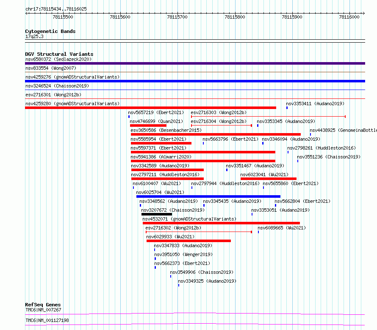Viewport: 377px width, 330px height.
Task: Click nsv5663796 (Ebert2021) label
Action: 230,139
